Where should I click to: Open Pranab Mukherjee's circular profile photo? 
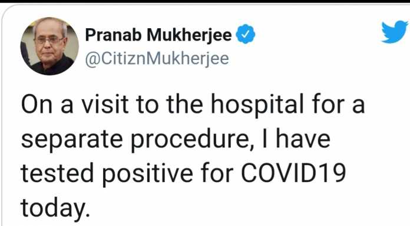49,46
